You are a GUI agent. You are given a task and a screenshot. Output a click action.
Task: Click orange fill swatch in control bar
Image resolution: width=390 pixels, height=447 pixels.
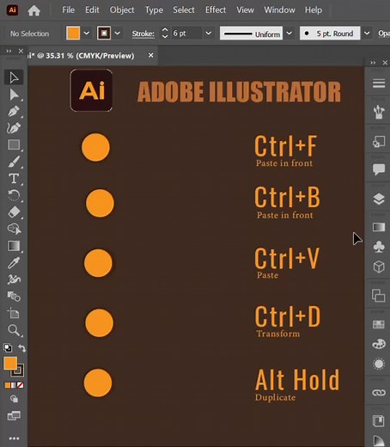pyautogui.click(x=73, y=34)
